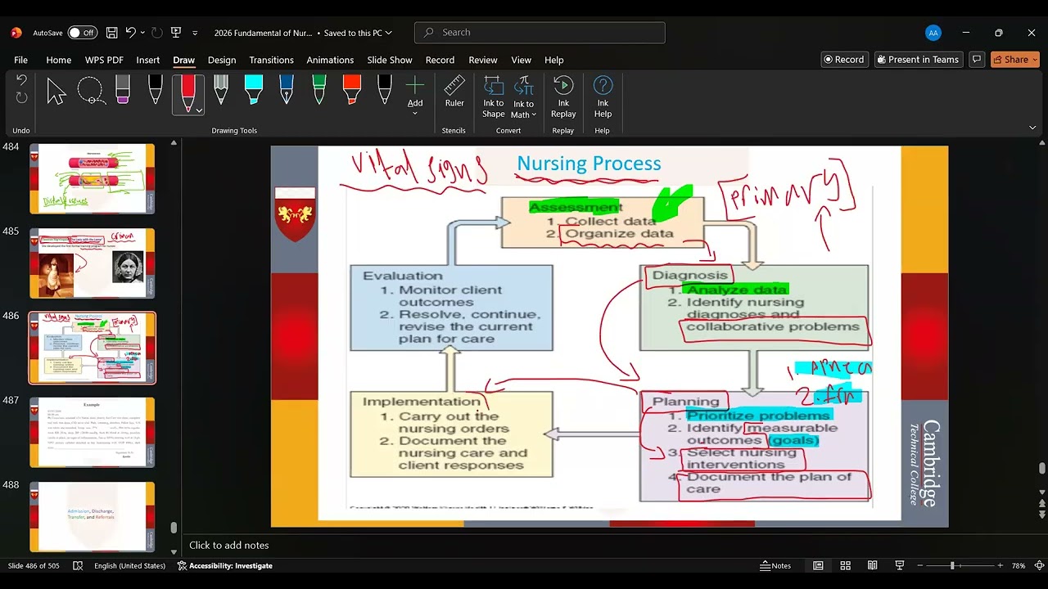Open the account profile AA icon
This screenshot has width=1048, height=589.
tap(933, 33)
